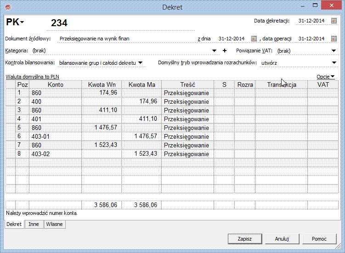
Task: Click the Kwota Ma column header
Action: pos(141,84)
